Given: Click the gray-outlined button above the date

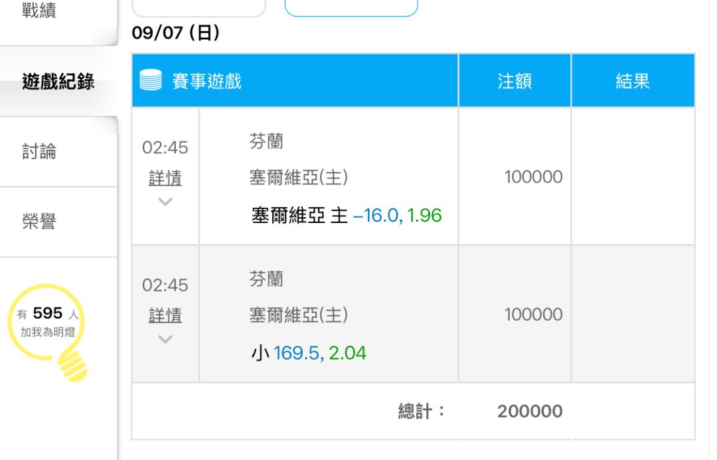Looking at the screenshot, I should pyautogui.click(x=199, y=5).
